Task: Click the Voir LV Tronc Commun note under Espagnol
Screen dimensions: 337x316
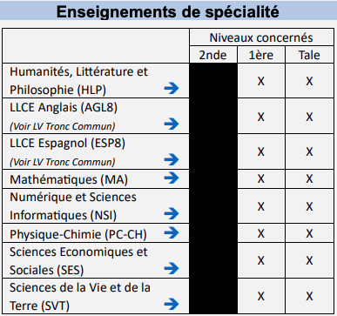Action: (63, 162)
